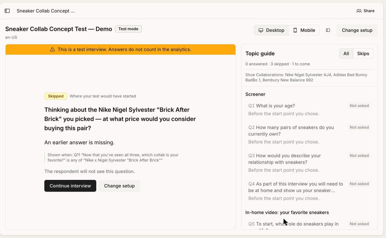Image resolution: width=386 pixels, height=238 pixels.
Task: Click 'The respondent will not see this question.'
Action: tap(90, 172)
